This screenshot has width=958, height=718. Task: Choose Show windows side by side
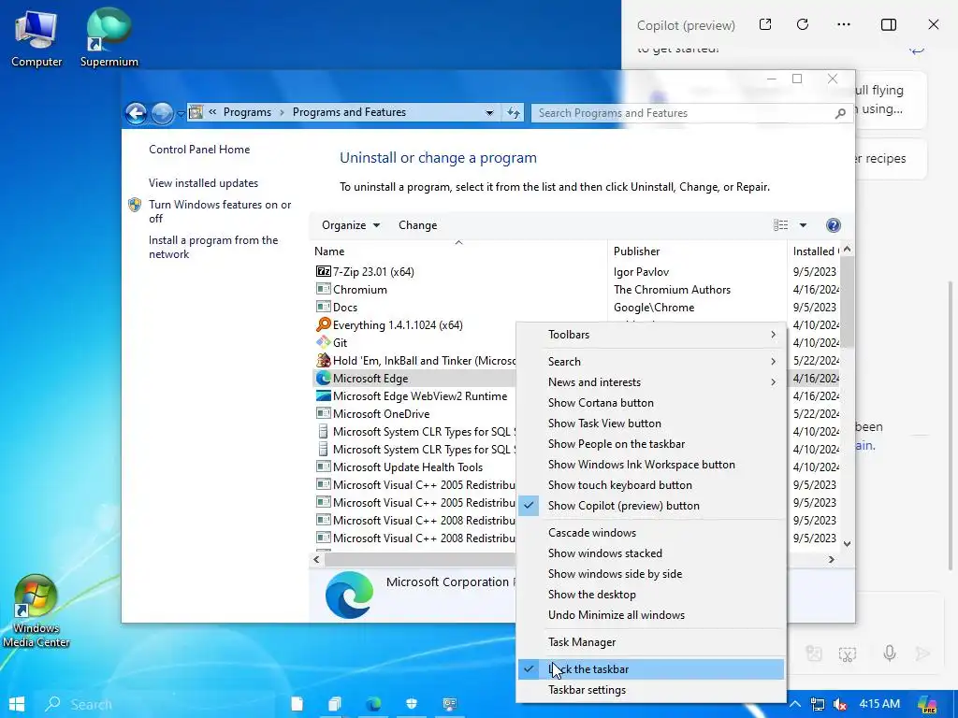[x=651, y=574]
